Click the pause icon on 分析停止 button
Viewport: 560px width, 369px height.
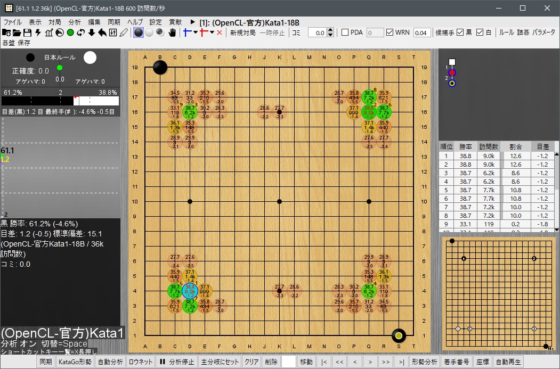click(x=163, y=362)
